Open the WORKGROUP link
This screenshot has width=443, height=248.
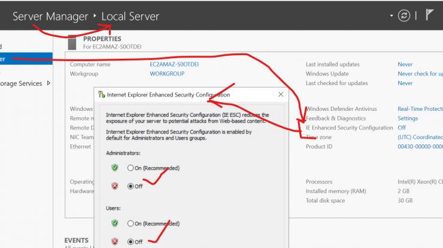pos(167,74)
